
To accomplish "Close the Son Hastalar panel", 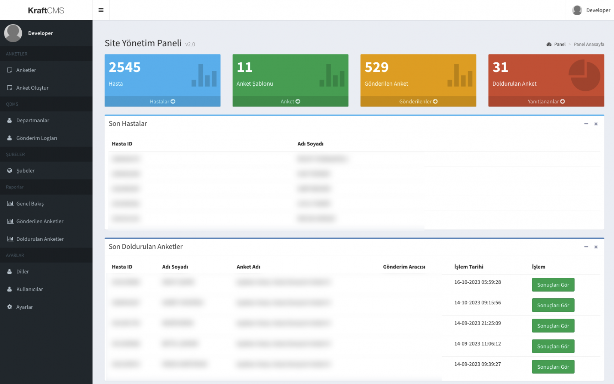I will pyautogui.click(x=596, y=124).
